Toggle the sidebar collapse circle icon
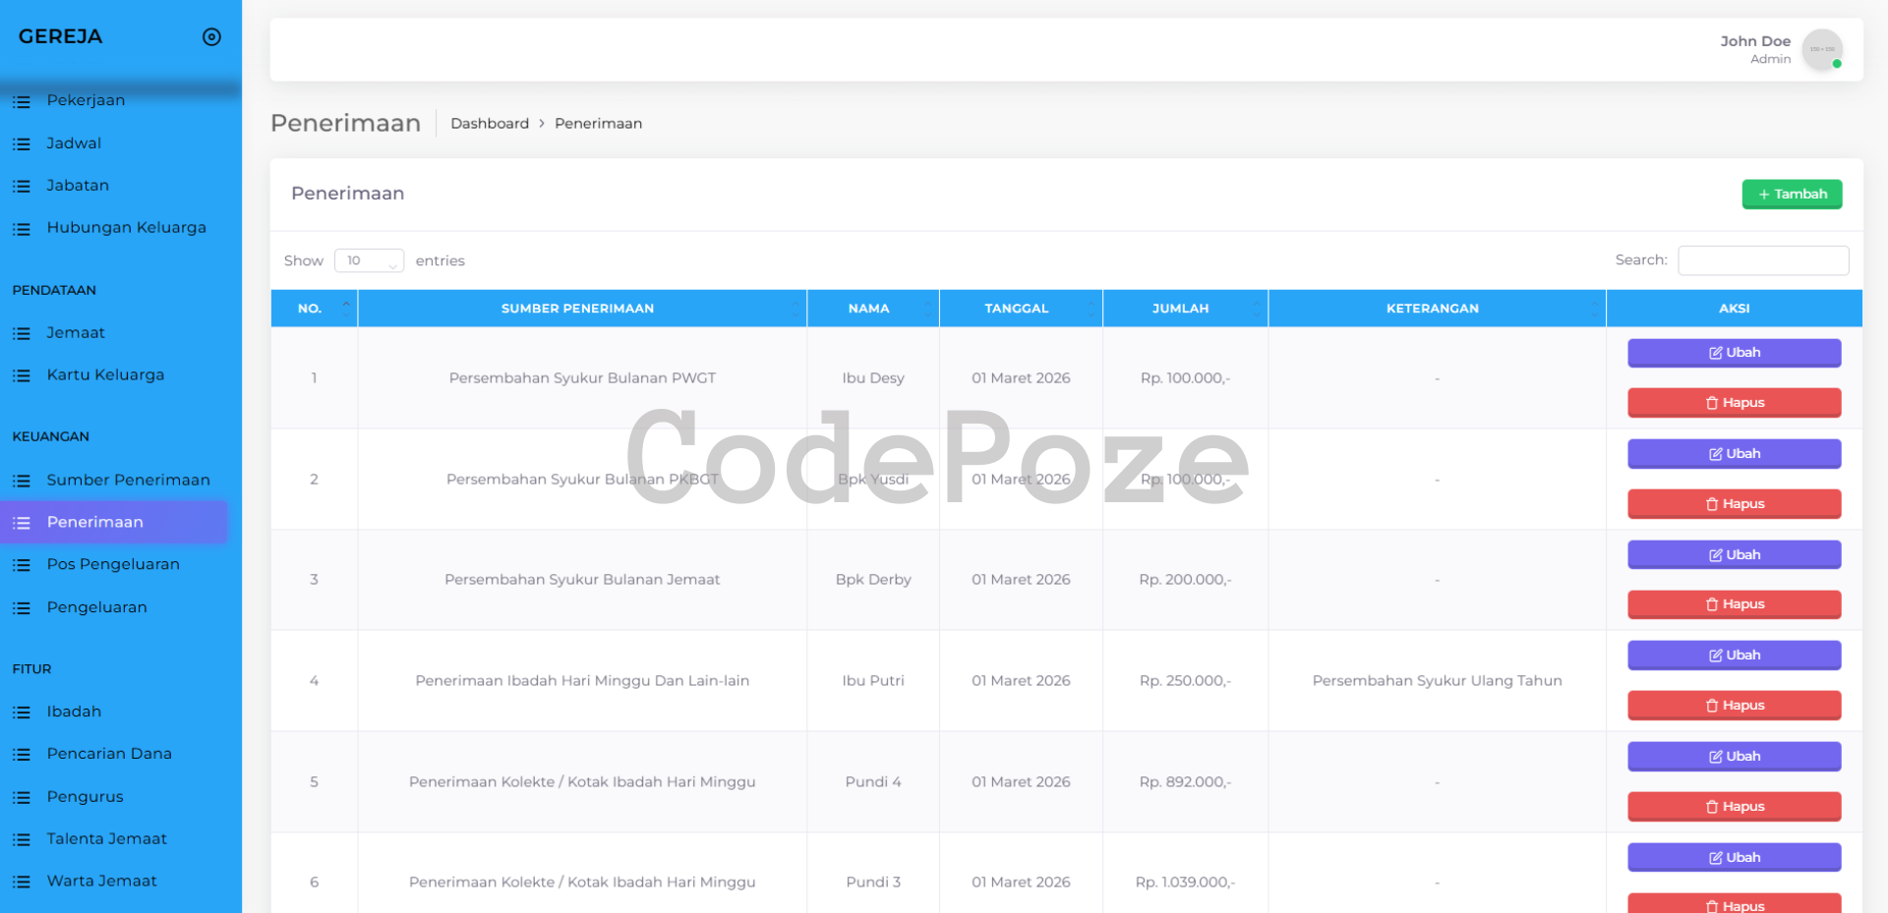 click(211, 37)
